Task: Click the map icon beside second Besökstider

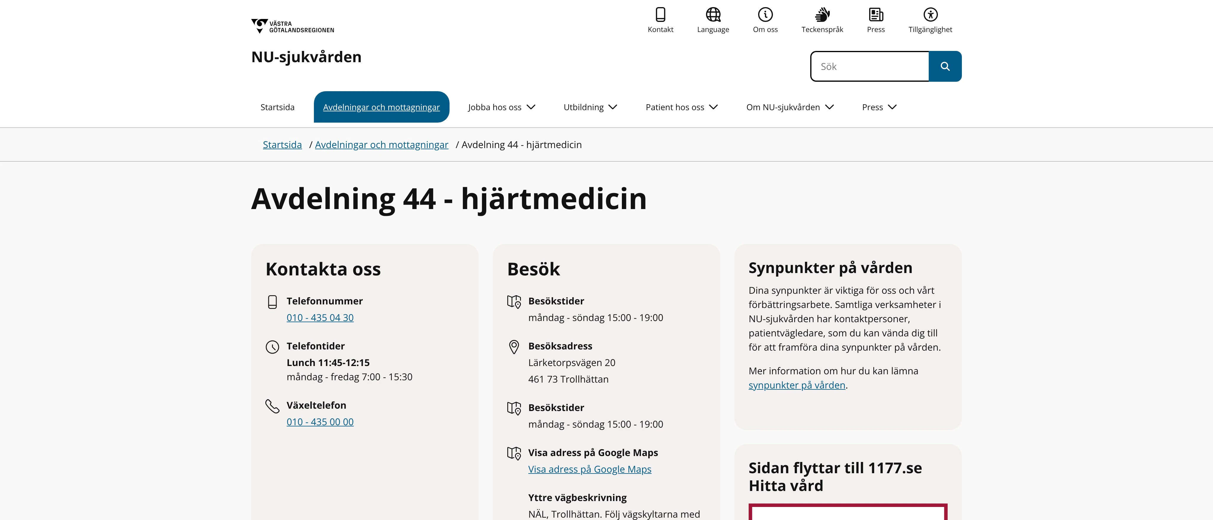Action: tap(514, 408)
